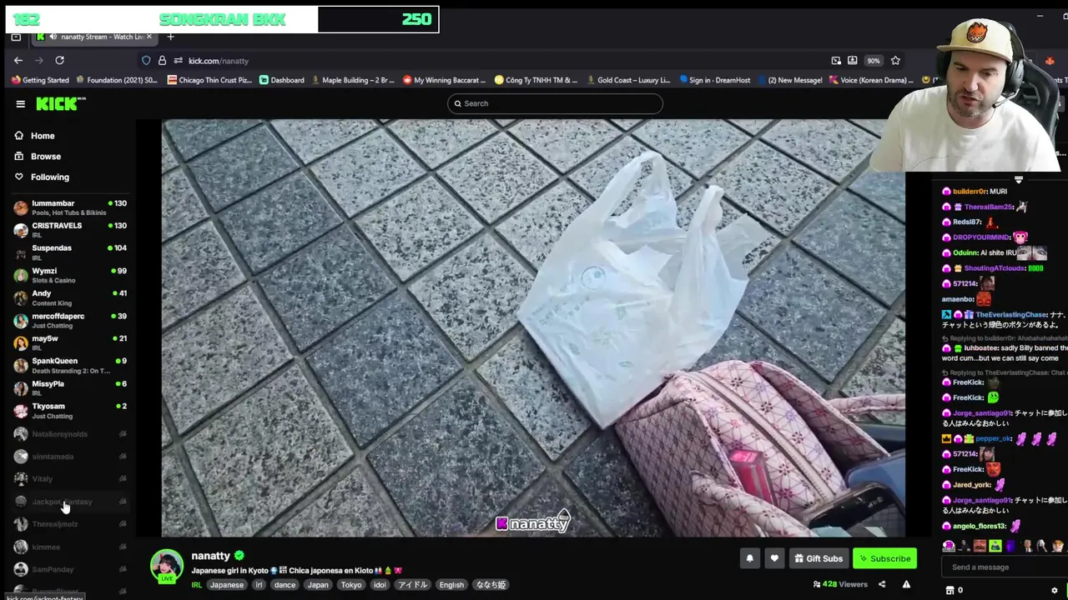Open the Dashboard bookmark

[282, 80]
